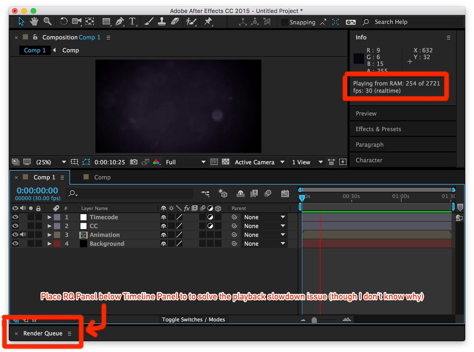Open Parent dropdown for Background layer
474x352 pixels.
[x=264, y=244]
